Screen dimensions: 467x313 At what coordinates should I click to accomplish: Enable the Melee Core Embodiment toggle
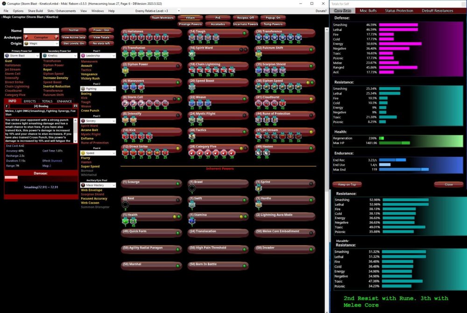click(311, 232)
